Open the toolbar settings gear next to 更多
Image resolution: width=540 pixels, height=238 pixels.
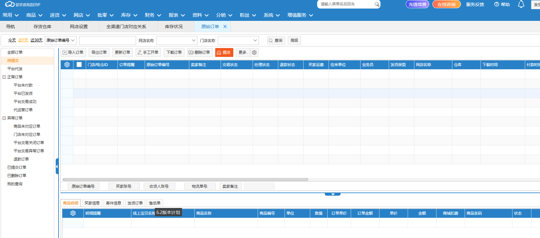254,52
